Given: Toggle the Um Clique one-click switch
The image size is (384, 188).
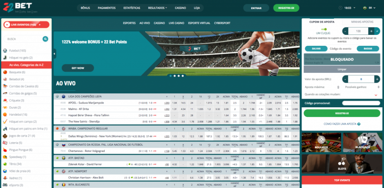Looking at the screenshot, I should (324, 29).
